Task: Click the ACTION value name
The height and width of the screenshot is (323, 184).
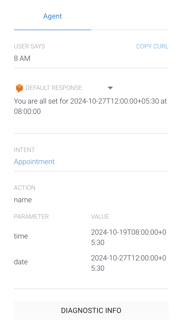Action: tap(23, 200)
